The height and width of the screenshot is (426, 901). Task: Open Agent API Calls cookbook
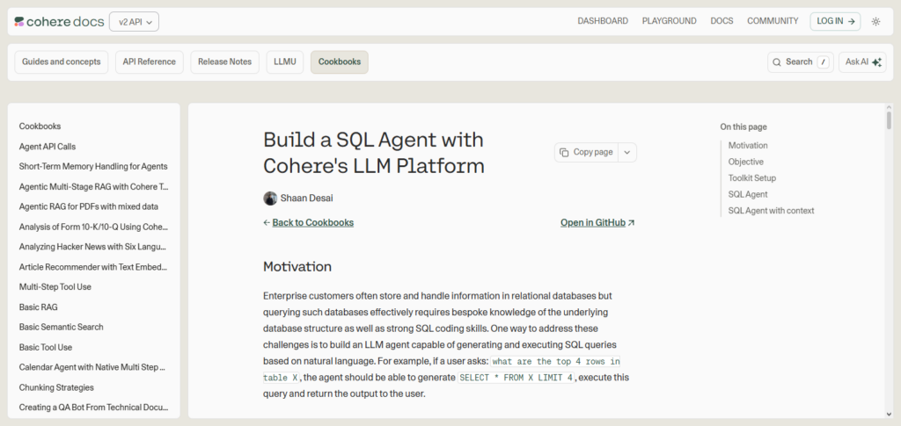point(48,146)
